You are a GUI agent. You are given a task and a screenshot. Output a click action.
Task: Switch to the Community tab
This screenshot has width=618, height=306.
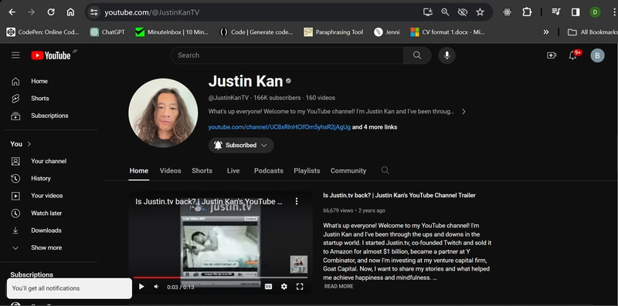click(x=348, y=170)
